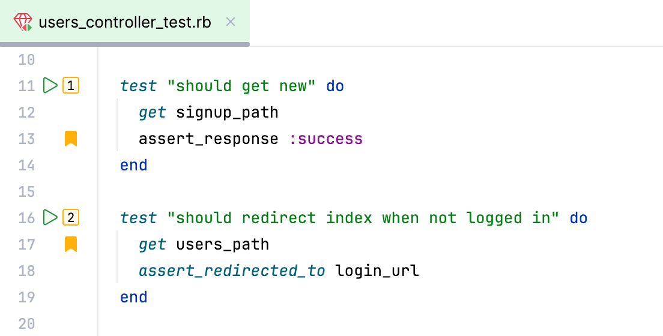663x336 pixels.
Task: Click mnemonic bookmark 1 in gutter
Action: tap(71, 86)
